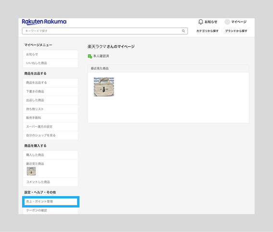Click the Rakuten Rakuma logo

[x=44, y=22]
